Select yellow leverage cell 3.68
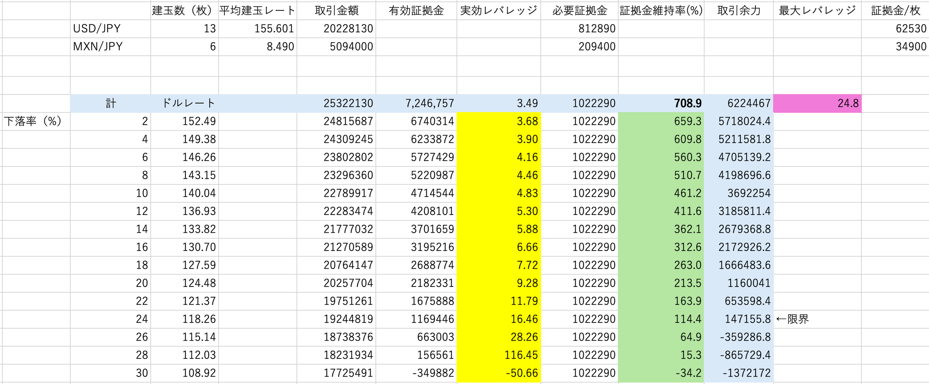Screen dimensions: 929x384 point(499,121)
